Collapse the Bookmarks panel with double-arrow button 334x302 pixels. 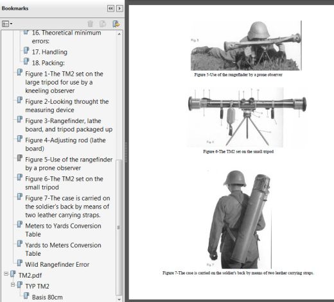point(110,8)
